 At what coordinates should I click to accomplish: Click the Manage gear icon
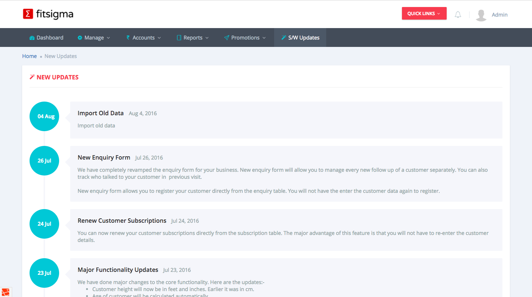point(80,38)
